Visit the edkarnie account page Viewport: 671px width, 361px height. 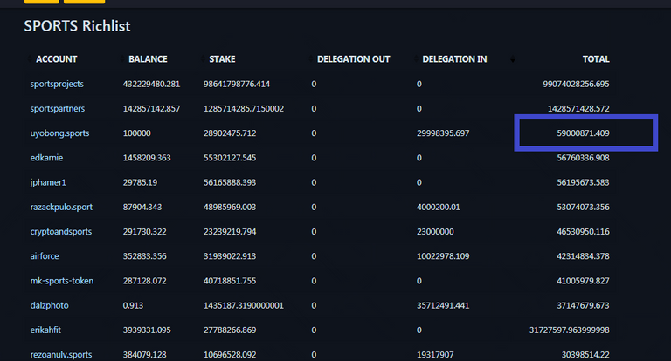(46, 158)
